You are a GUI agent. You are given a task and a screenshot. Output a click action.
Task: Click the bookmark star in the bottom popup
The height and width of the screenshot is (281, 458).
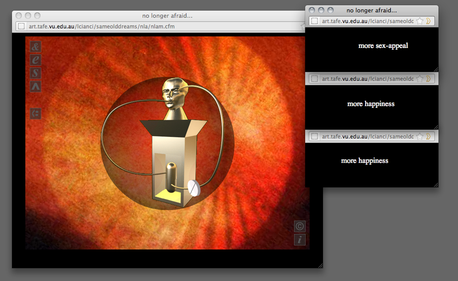[x=420, y=137]
